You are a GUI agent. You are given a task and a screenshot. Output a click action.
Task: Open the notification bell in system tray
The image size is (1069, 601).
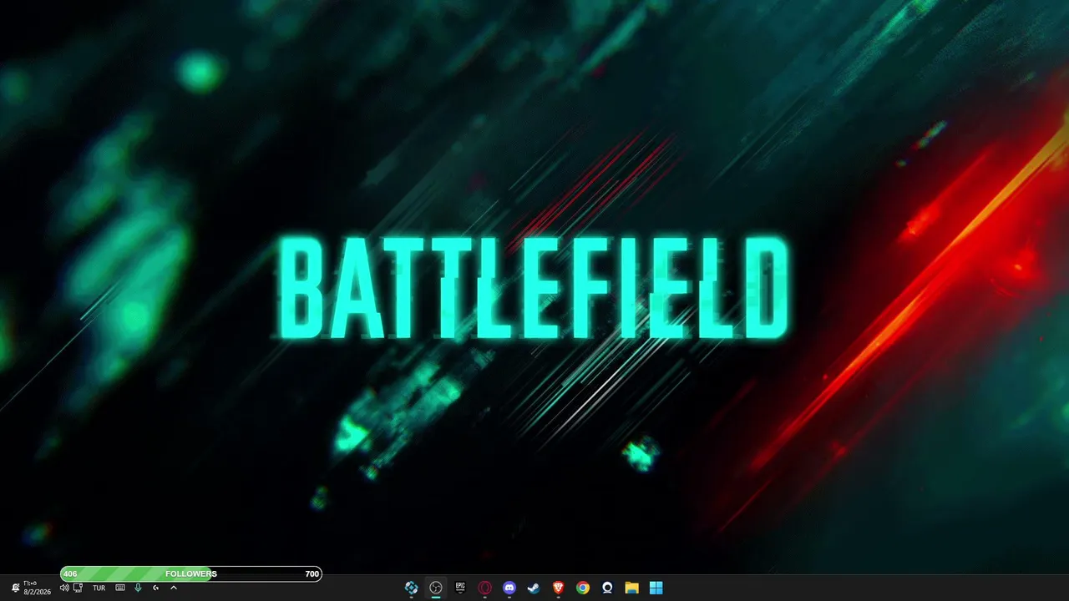[16, 588]
